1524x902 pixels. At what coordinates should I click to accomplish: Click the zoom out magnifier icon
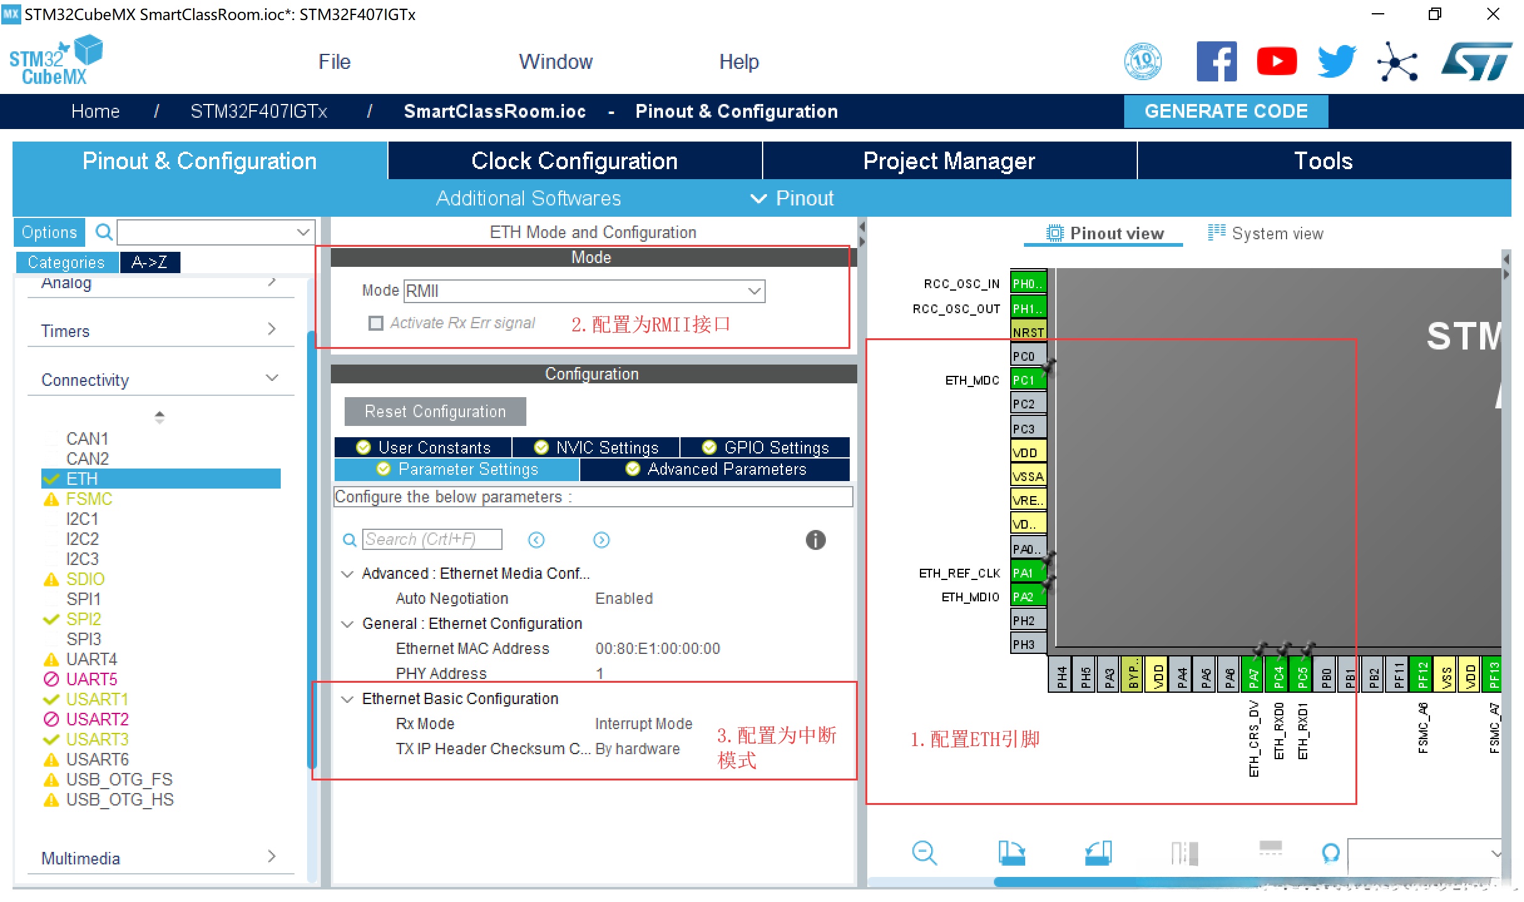(x=924, y=853)
